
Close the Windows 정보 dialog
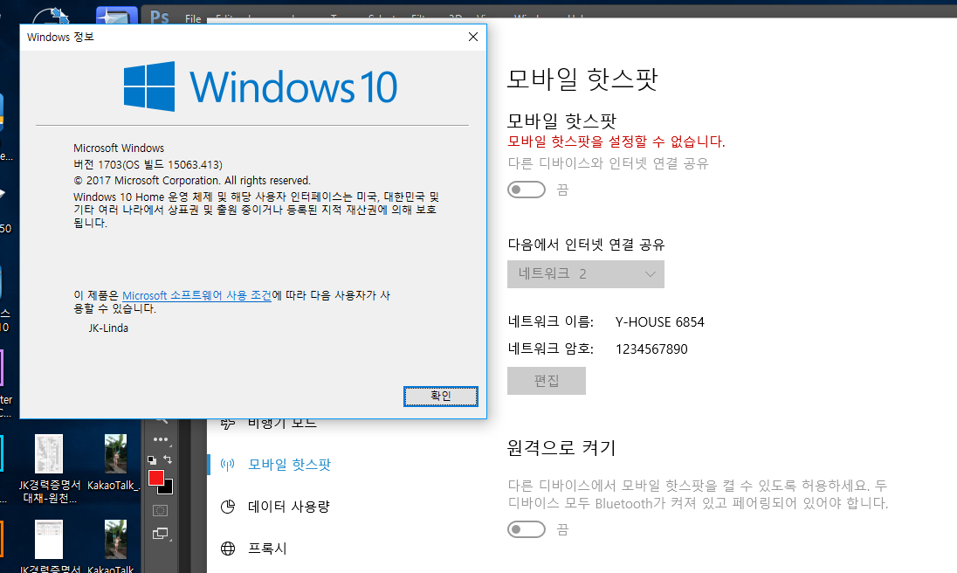pos(473,37)
